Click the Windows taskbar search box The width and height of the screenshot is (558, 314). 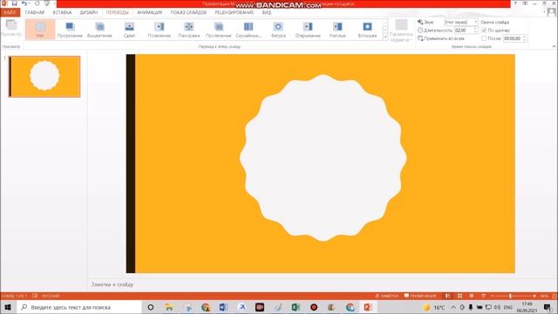coord(79,307)
